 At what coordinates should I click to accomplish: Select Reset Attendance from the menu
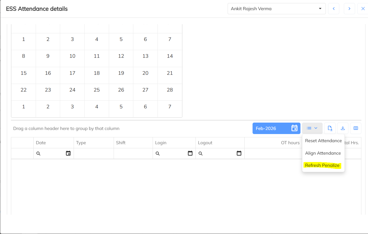tap(323, 141)
